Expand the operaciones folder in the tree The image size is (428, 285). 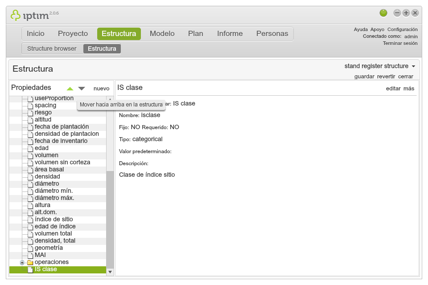22,262
